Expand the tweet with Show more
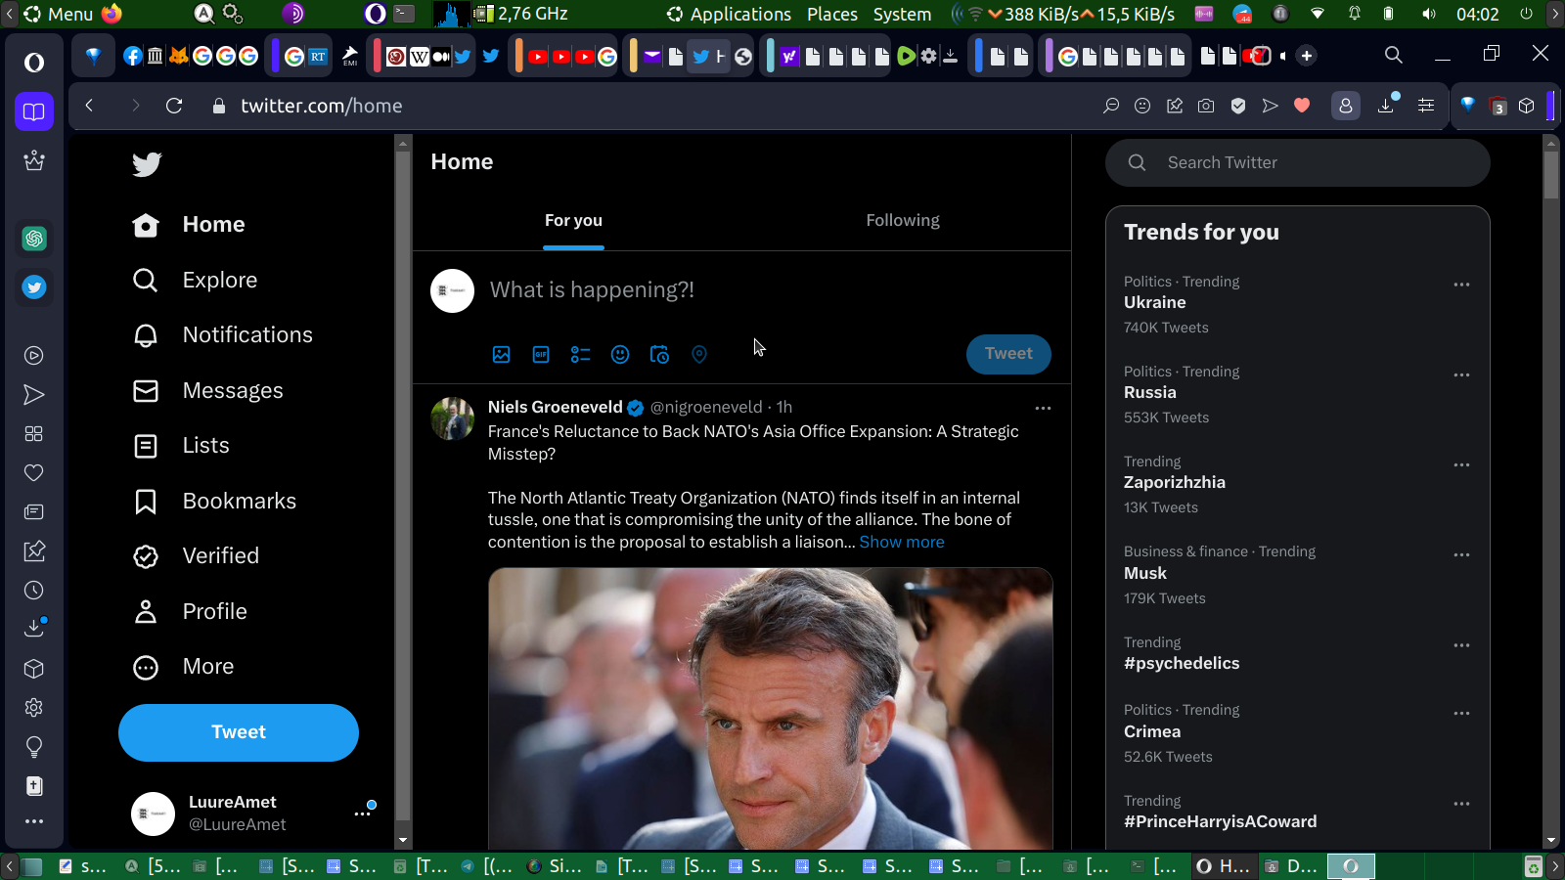Image resolution: width=1565 pixels, height=880 pixels. tap(902, 543)
